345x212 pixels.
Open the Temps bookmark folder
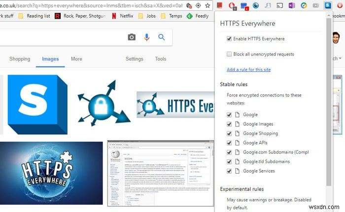[172, 16]
